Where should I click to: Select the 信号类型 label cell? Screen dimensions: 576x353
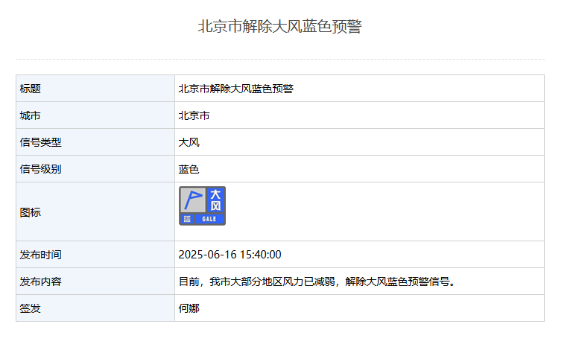pos(95,142)
